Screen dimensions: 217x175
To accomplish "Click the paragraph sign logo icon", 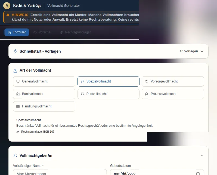I will click(x=7, y=6).
